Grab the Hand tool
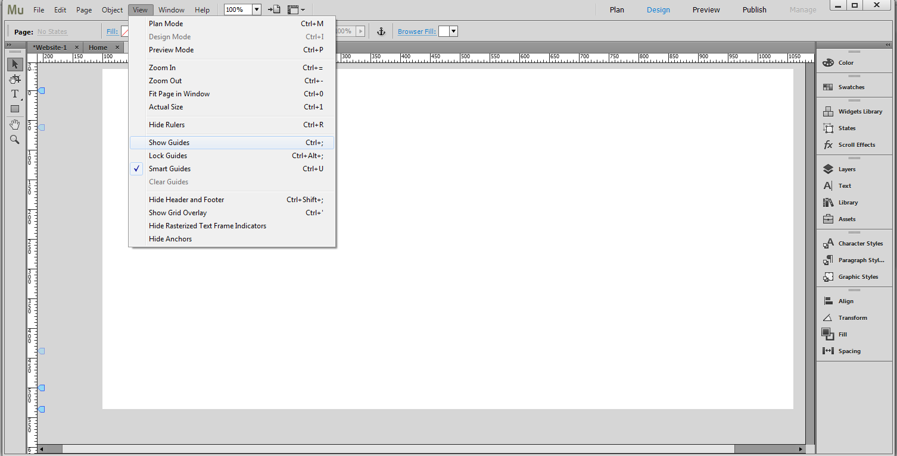The image size is (897, 456). click(15, 124)
